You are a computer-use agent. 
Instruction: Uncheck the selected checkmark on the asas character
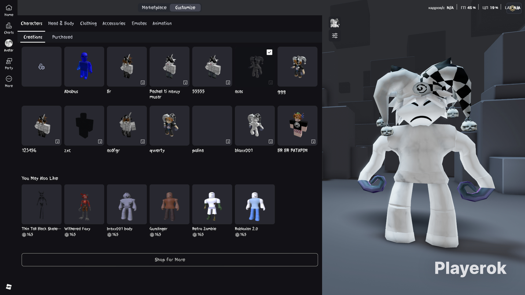(x=269, y=52)
